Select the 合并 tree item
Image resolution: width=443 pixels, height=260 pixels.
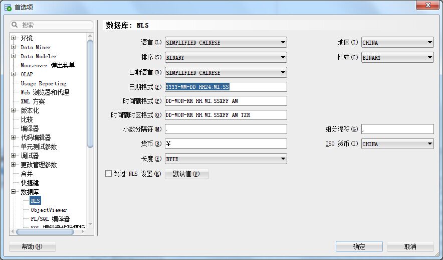[27, 174]
